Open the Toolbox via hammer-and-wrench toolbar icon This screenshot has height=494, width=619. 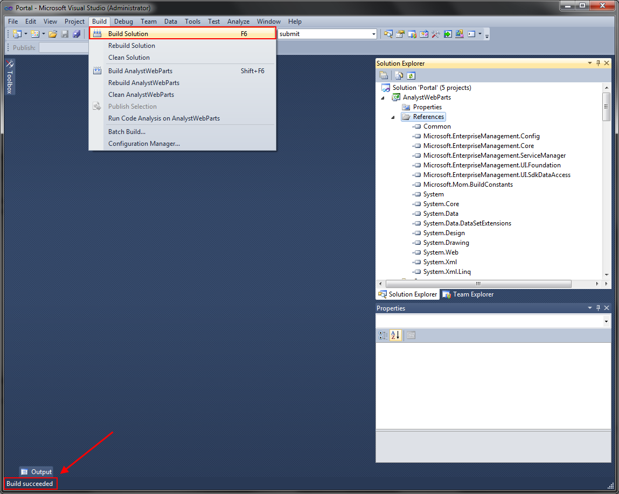pos(436,34)
